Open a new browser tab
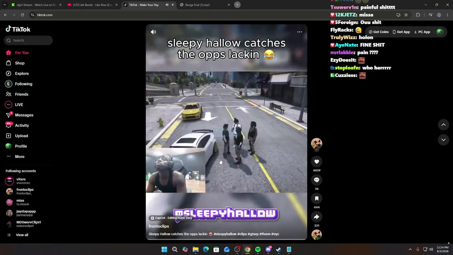 [x=237, y=5]
